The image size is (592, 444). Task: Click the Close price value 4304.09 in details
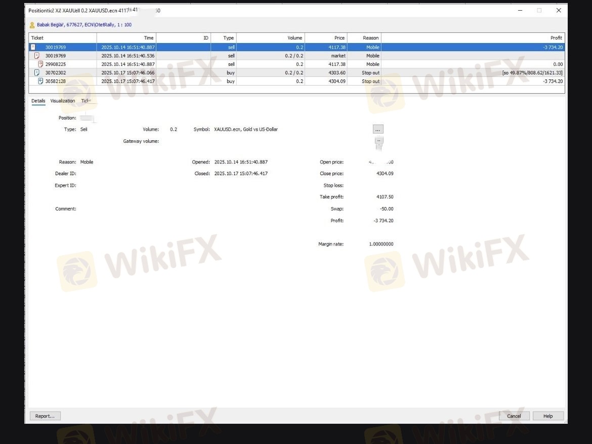pos(385,174)
